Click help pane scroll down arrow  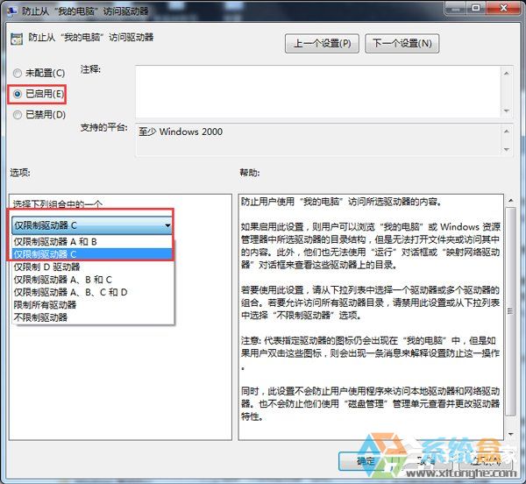click(x=510, y=434)
